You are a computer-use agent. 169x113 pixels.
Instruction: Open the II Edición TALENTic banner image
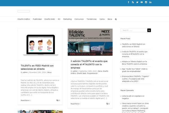tap(90, 42)
